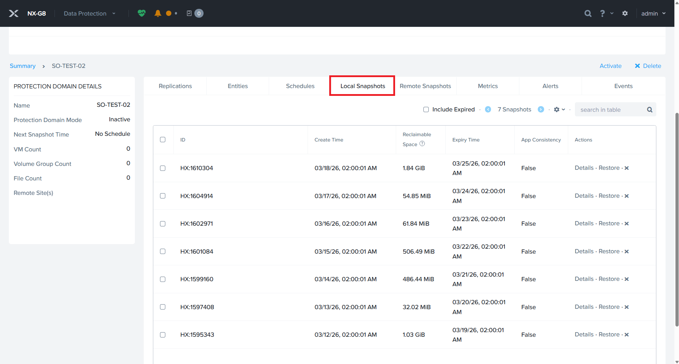Screen dimensions: 679x364
Task: Expand the table settings gear dropdown
Action: [559, 110]
